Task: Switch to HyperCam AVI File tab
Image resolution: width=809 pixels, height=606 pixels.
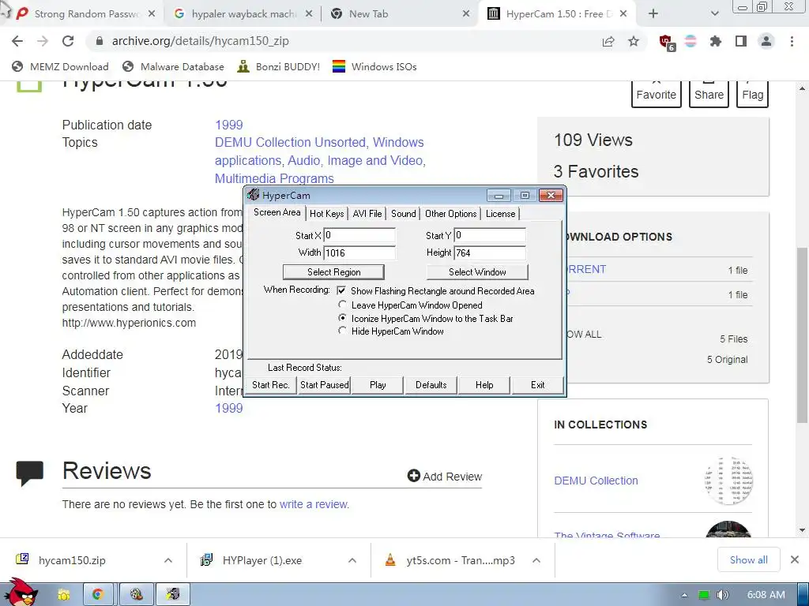Action: point(367,214)
